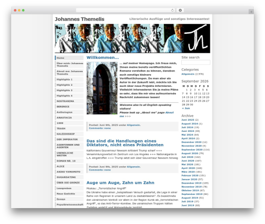Viewport: 265px width, 224px height.
Task: Open the ANASTACIA page
Action: [x=69, y=118]
